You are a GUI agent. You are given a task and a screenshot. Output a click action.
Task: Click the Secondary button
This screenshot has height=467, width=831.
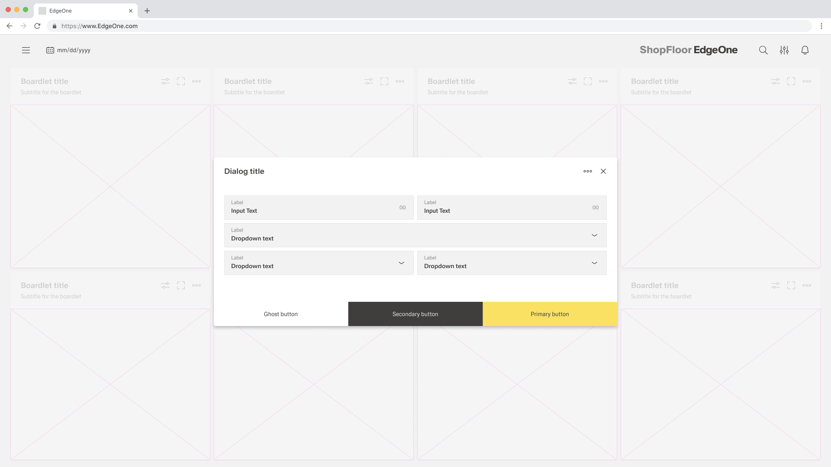(415, 314)
